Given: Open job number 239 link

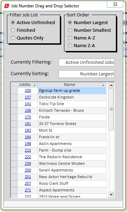Looking at the screenshot, I should point(28,163).
